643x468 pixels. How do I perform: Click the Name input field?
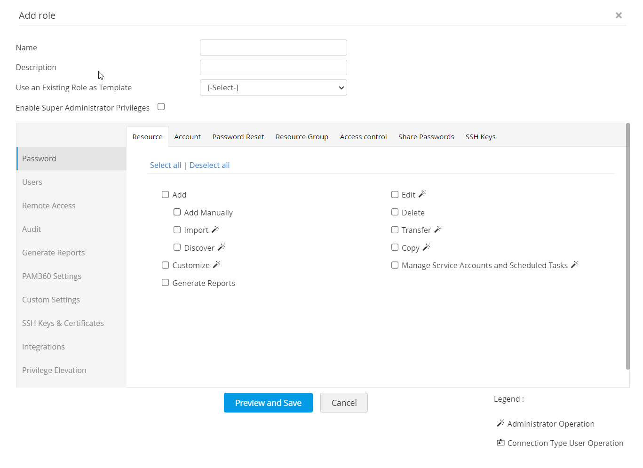click(273, 48)
